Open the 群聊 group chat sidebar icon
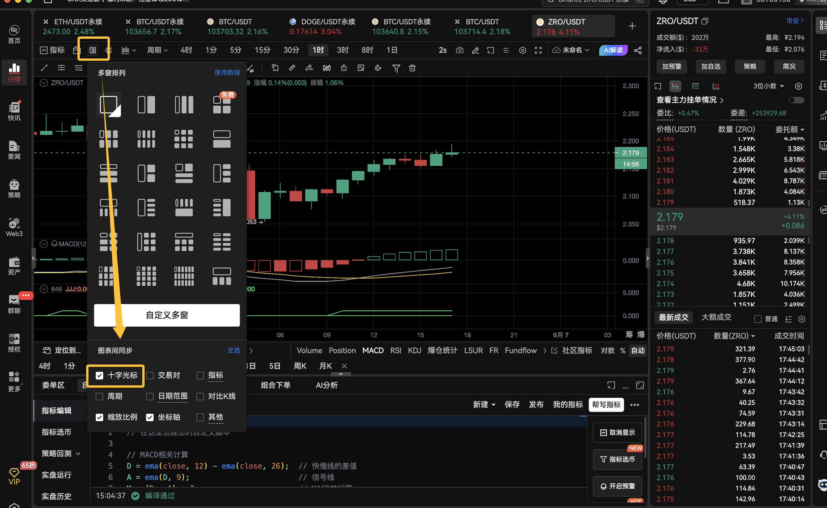This screenshot has width=827, height=508. point(14,304)
